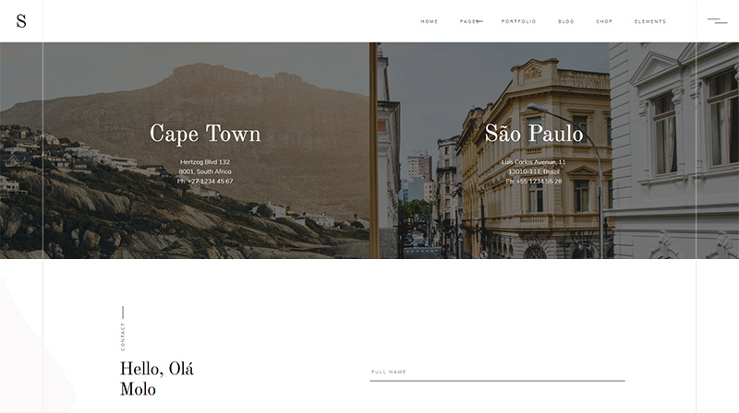
Task: Click the São Paulo heading
Action: 534,134
